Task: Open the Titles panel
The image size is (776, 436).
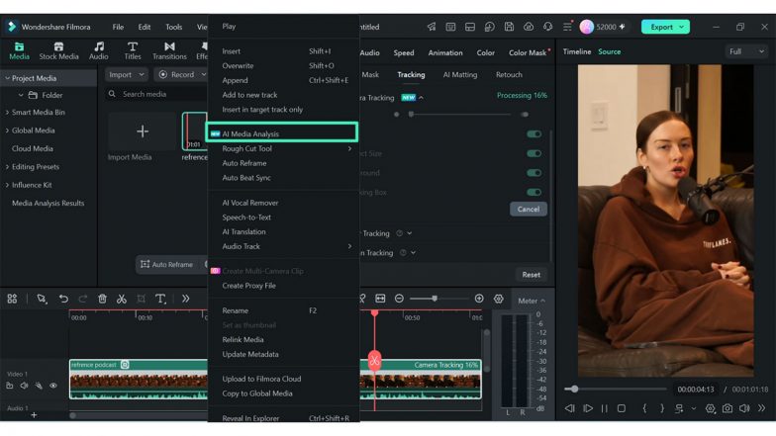Action: pos(133,51)
